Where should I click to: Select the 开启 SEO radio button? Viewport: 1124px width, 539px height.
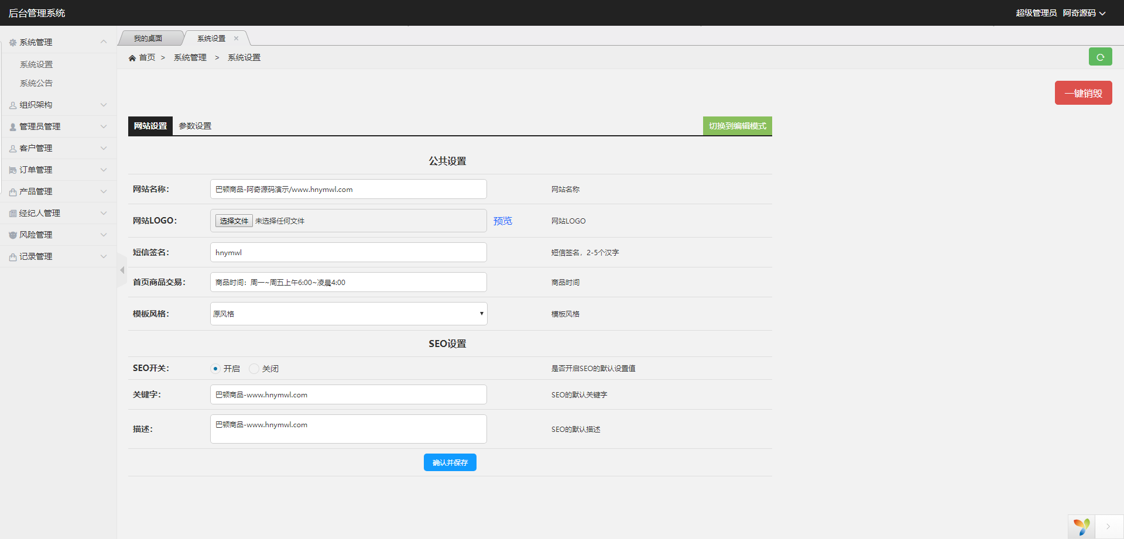click(x=215, y=369)
